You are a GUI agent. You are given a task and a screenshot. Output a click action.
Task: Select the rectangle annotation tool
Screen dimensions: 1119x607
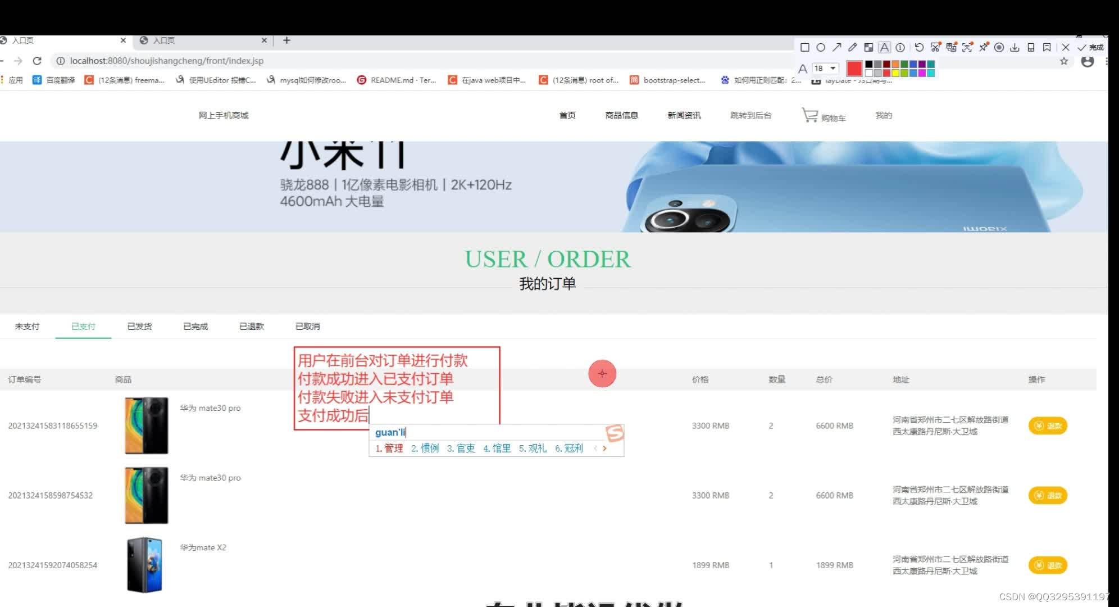pyautogui.click(x=804, y=47)
